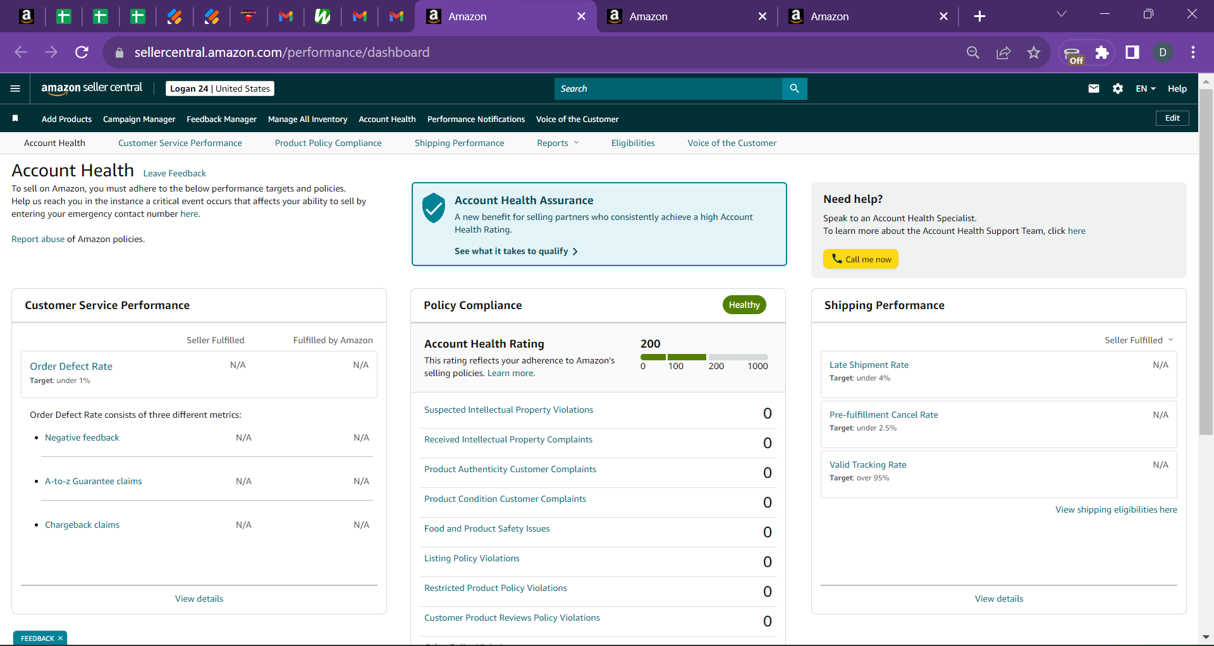Click the zoom magnifier icon in address bar
1214x646 pixels.
point(973,52)
